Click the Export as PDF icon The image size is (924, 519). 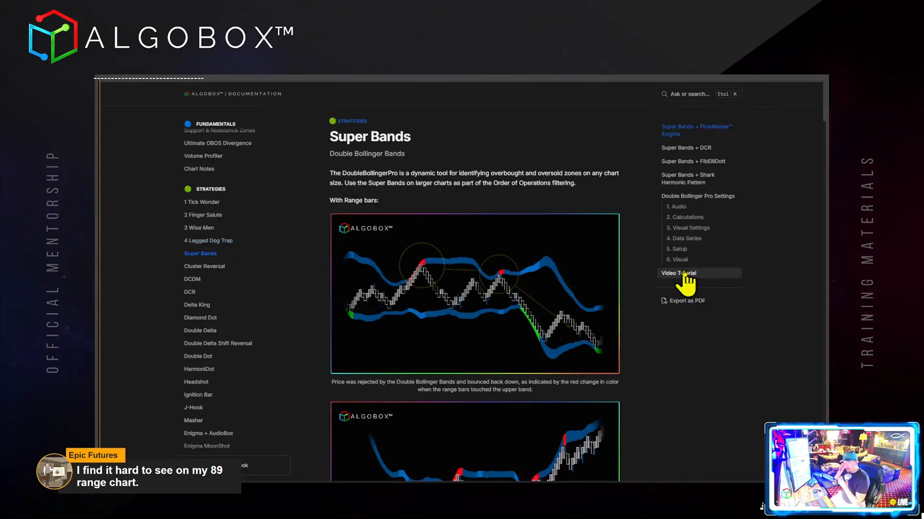point(664,301)
